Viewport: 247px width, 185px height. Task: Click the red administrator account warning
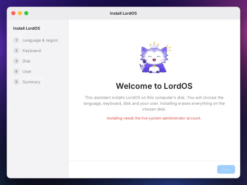point(154,118)
